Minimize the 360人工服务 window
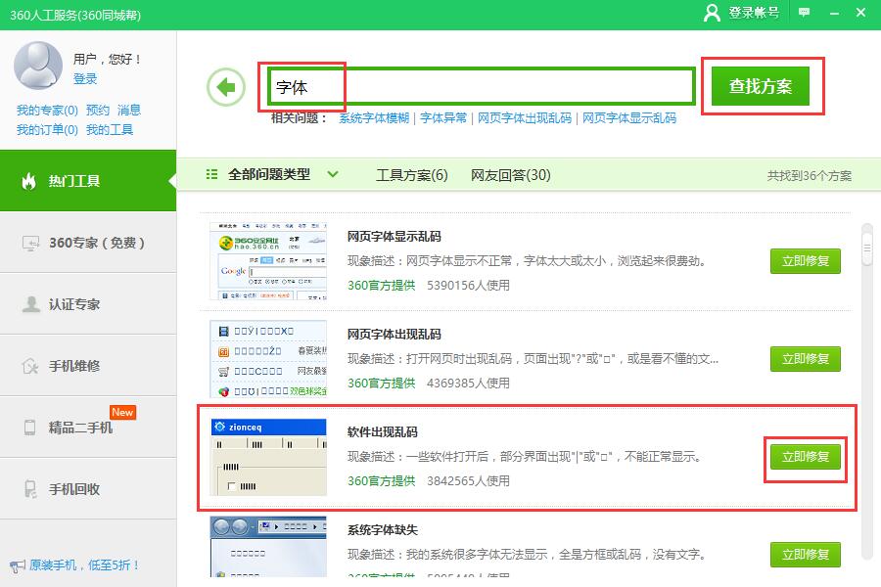The width and height of the screenshot is (881, 587). pyautogui.click(x=834, y=13)
